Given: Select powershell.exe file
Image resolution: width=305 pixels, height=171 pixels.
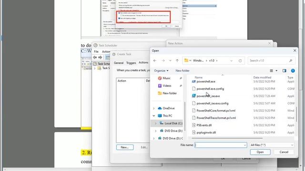Looking at the screenshot, I should pos(206,82).
